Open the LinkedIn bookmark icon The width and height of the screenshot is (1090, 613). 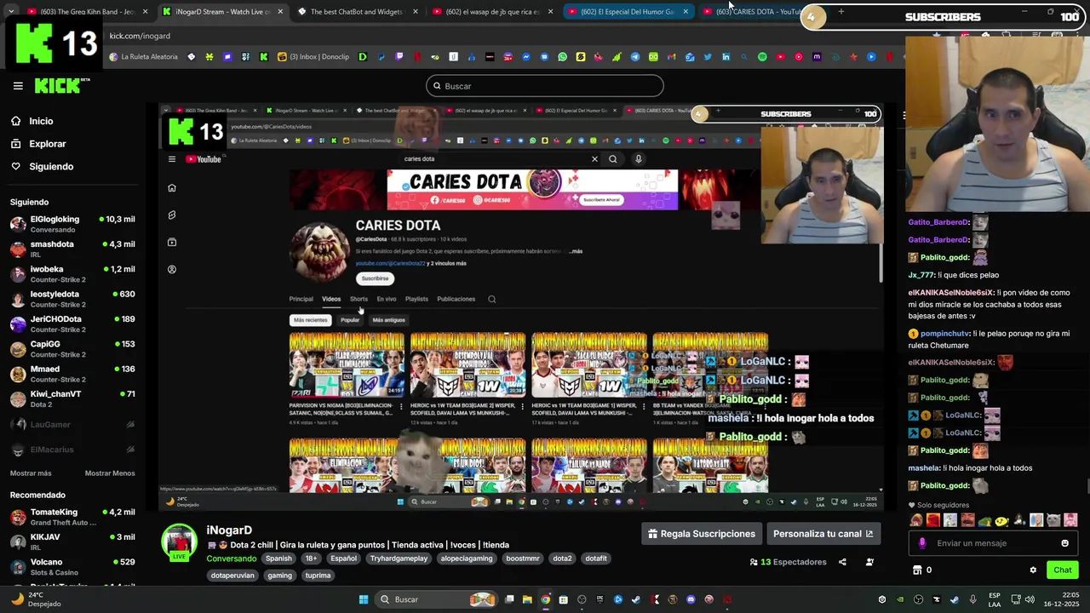726,57
